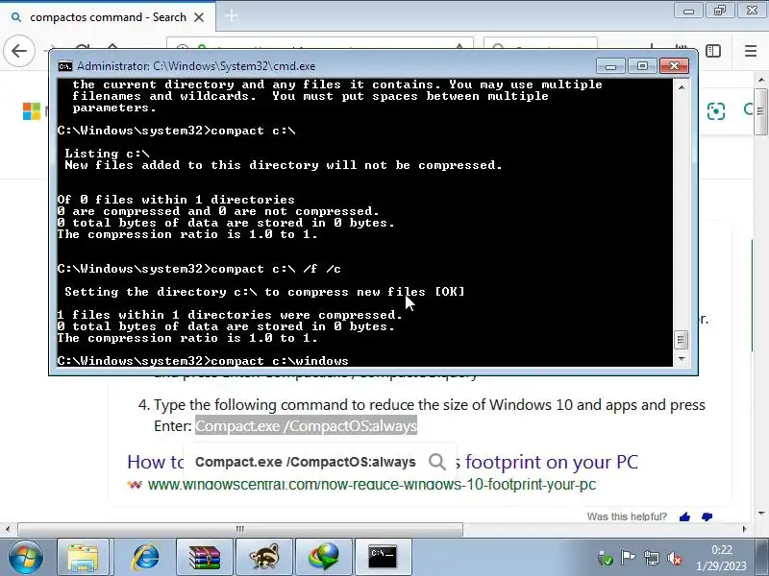Open the 'footprint on your PC' result link
The width and height of the screenshot is (769, 576).
point(551,462)
